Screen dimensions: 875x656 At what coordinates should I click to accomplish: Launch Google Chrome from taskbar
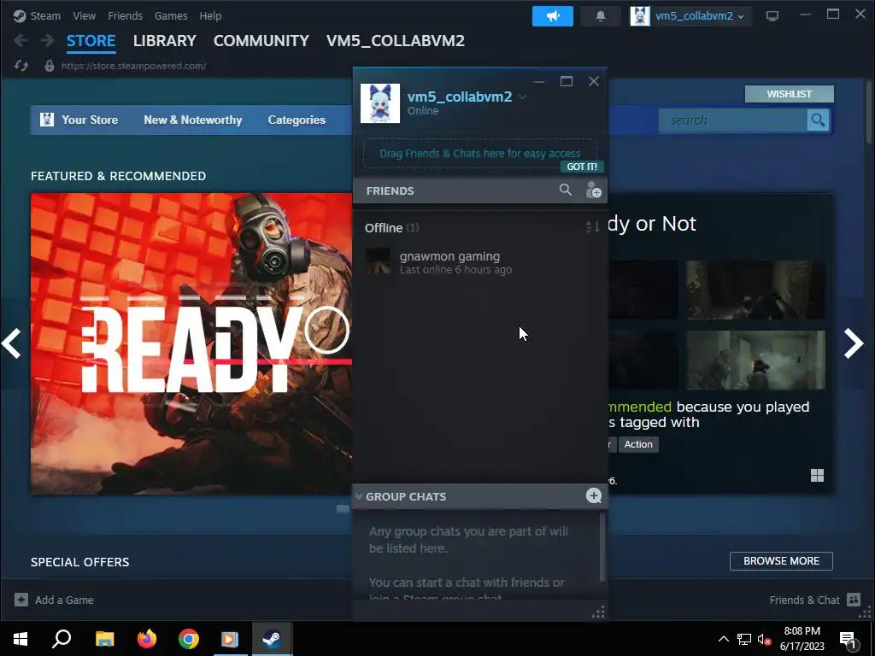tap(189, 639)
